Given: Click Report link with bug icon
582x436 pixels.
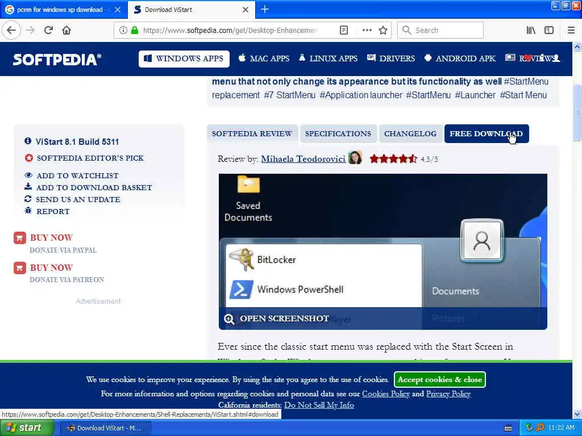Looking at the screenshot, I should point(47,211).
